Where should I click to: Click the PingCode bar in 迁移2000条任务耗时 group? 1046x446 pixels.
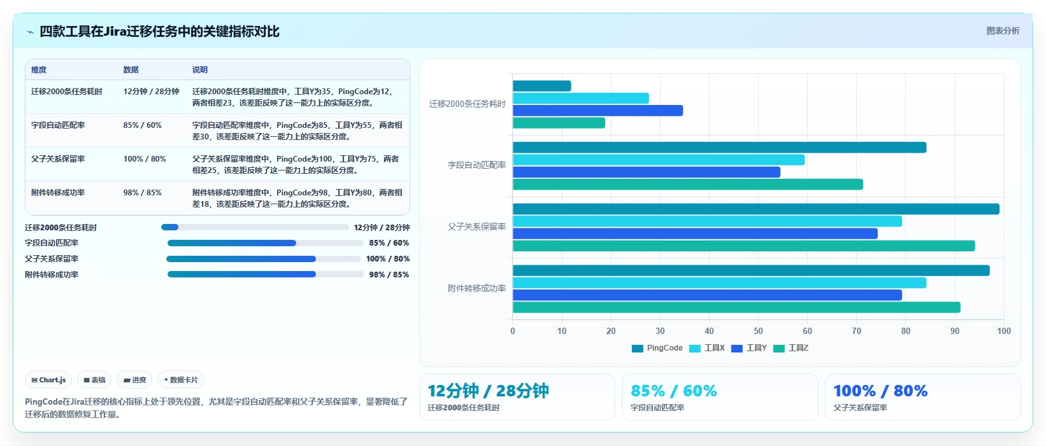(542, 86)
